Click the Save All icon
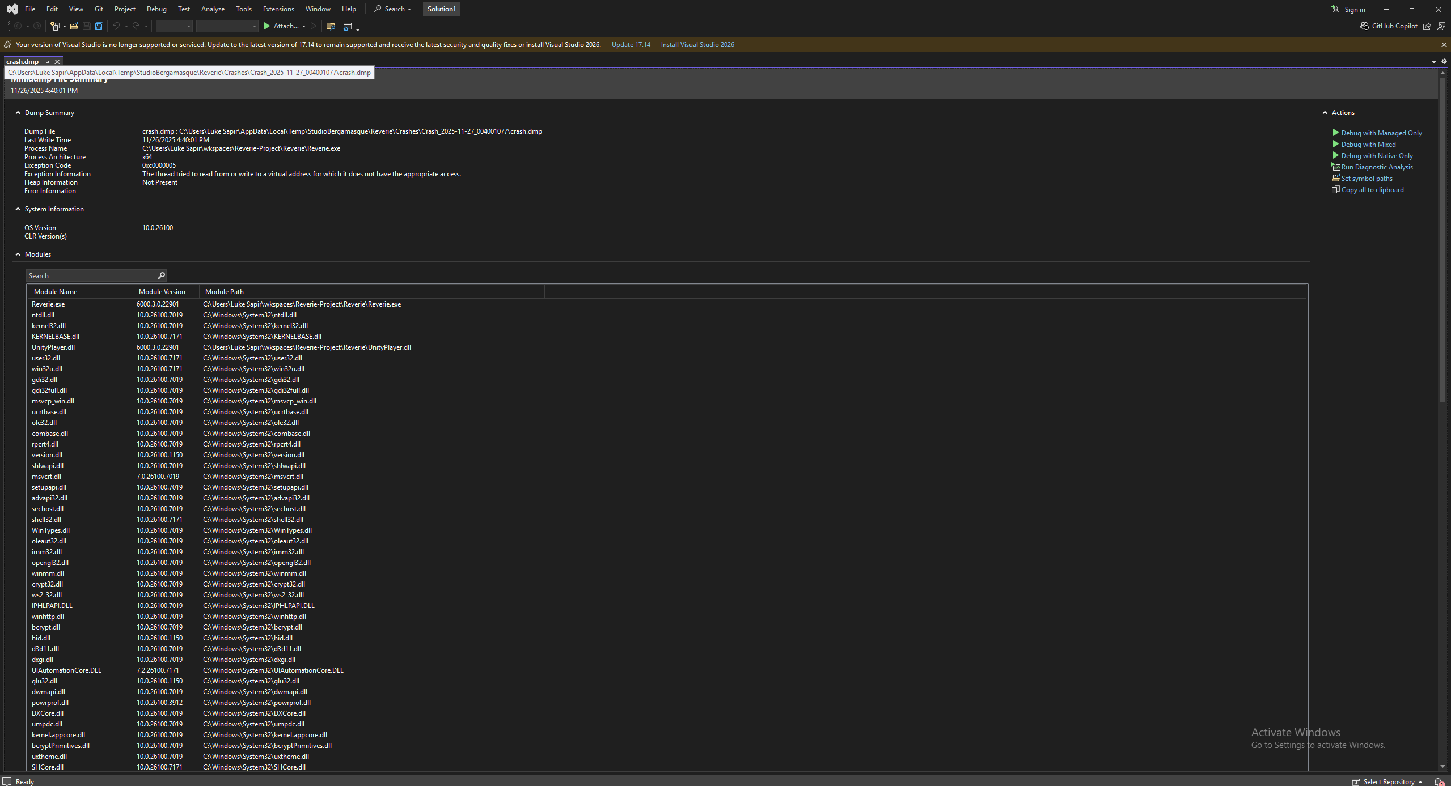The height and width of the screenshot is (786, 1451). click(99, 26)
